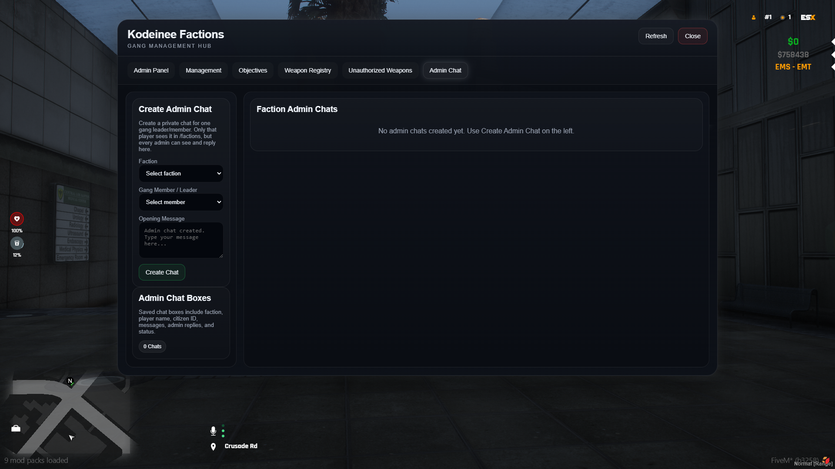Click the Kodeinee Factions title
The image size is (835, 469).
pos(176,34)
